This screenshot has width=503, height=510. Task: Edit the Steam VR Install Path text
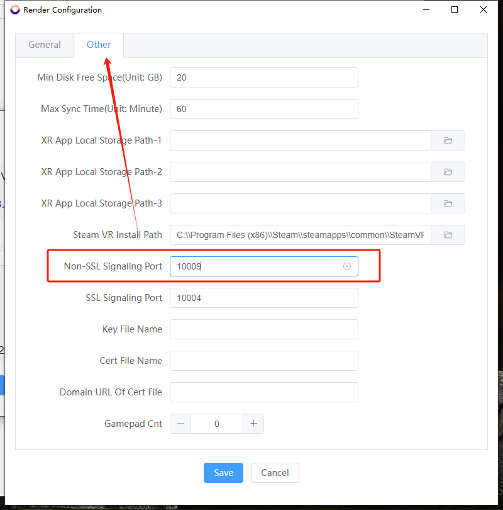click(301, 235)
